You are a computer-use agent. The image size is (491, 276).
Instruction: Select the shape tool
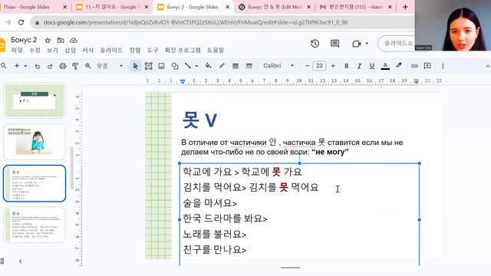175,66
